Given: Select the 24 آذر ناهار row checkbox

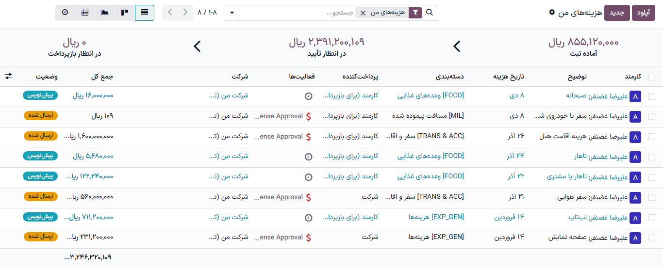Looking at the screenshot, I should click(651, 157).
